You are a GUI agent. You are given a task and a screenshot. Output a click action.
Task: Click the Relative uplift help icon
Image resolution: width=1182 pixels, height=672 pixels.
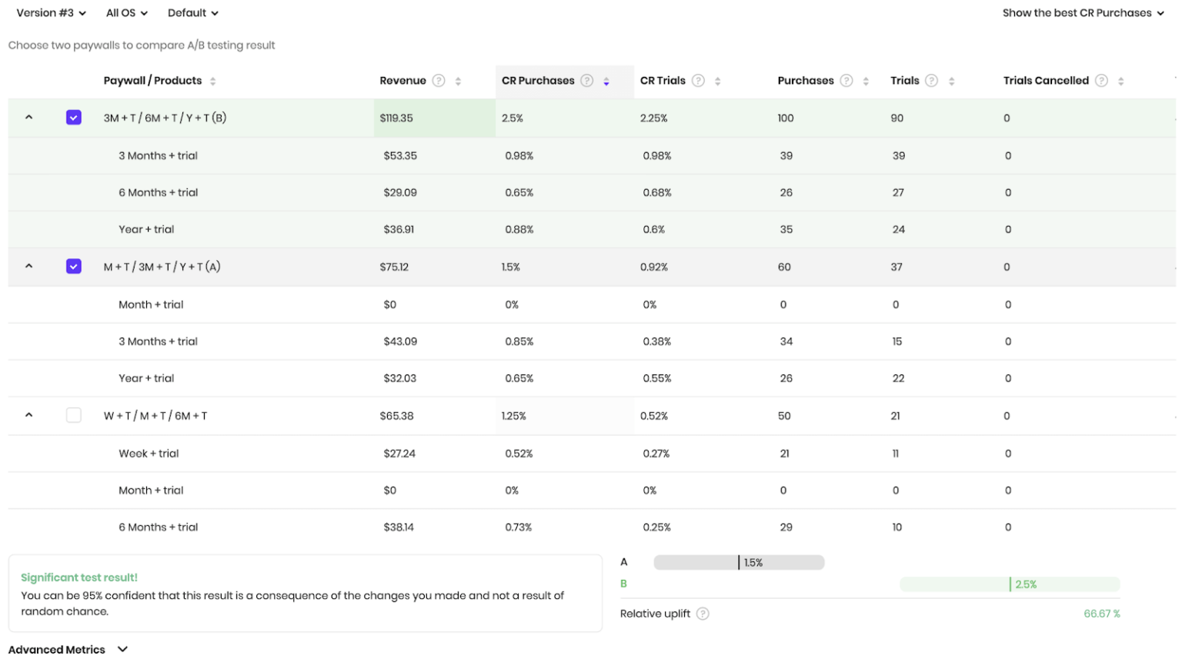pos(703,614)
